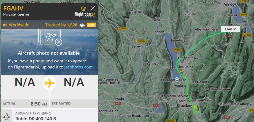
Task: Click the aircraft type plane icon
Action: coord(7,116)
